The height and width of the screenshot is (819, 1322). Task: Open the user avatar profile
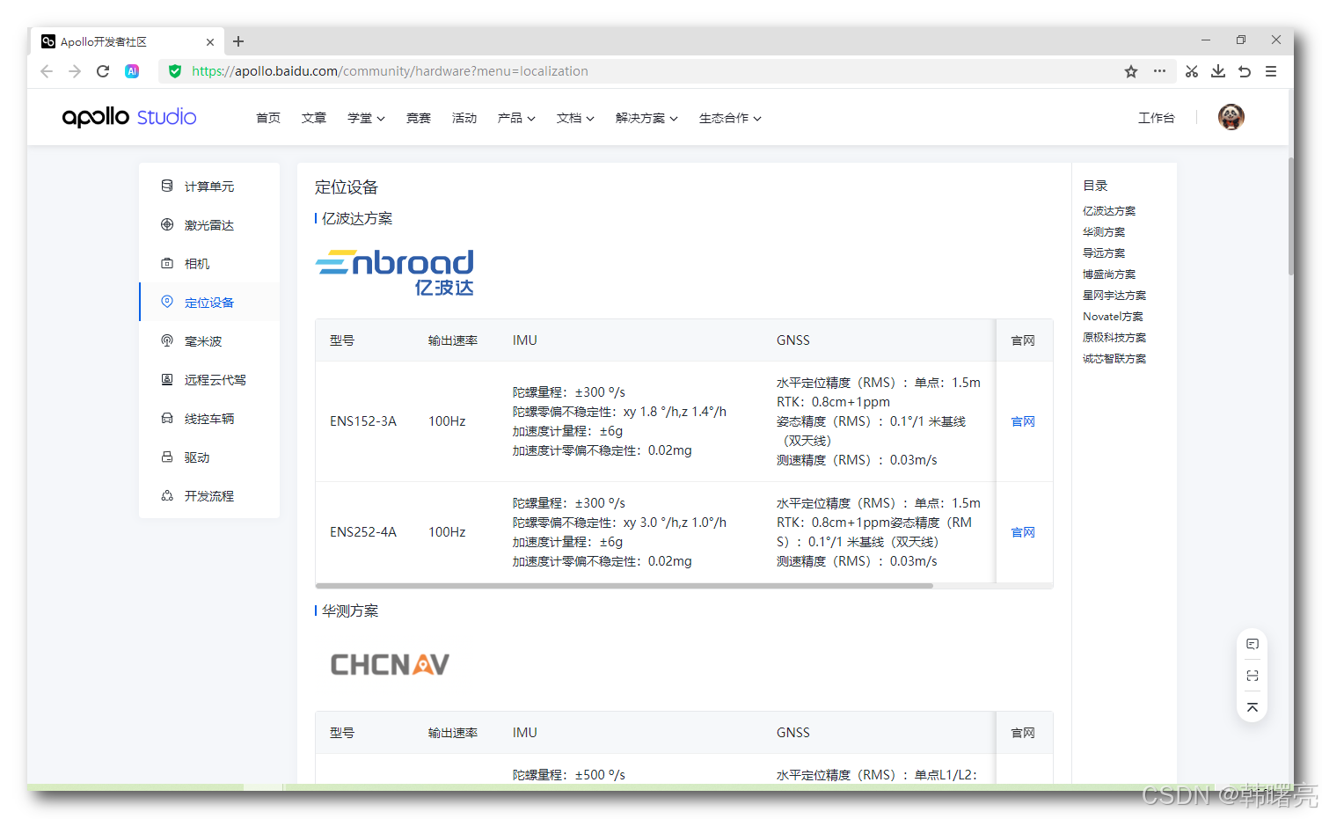1231,117
